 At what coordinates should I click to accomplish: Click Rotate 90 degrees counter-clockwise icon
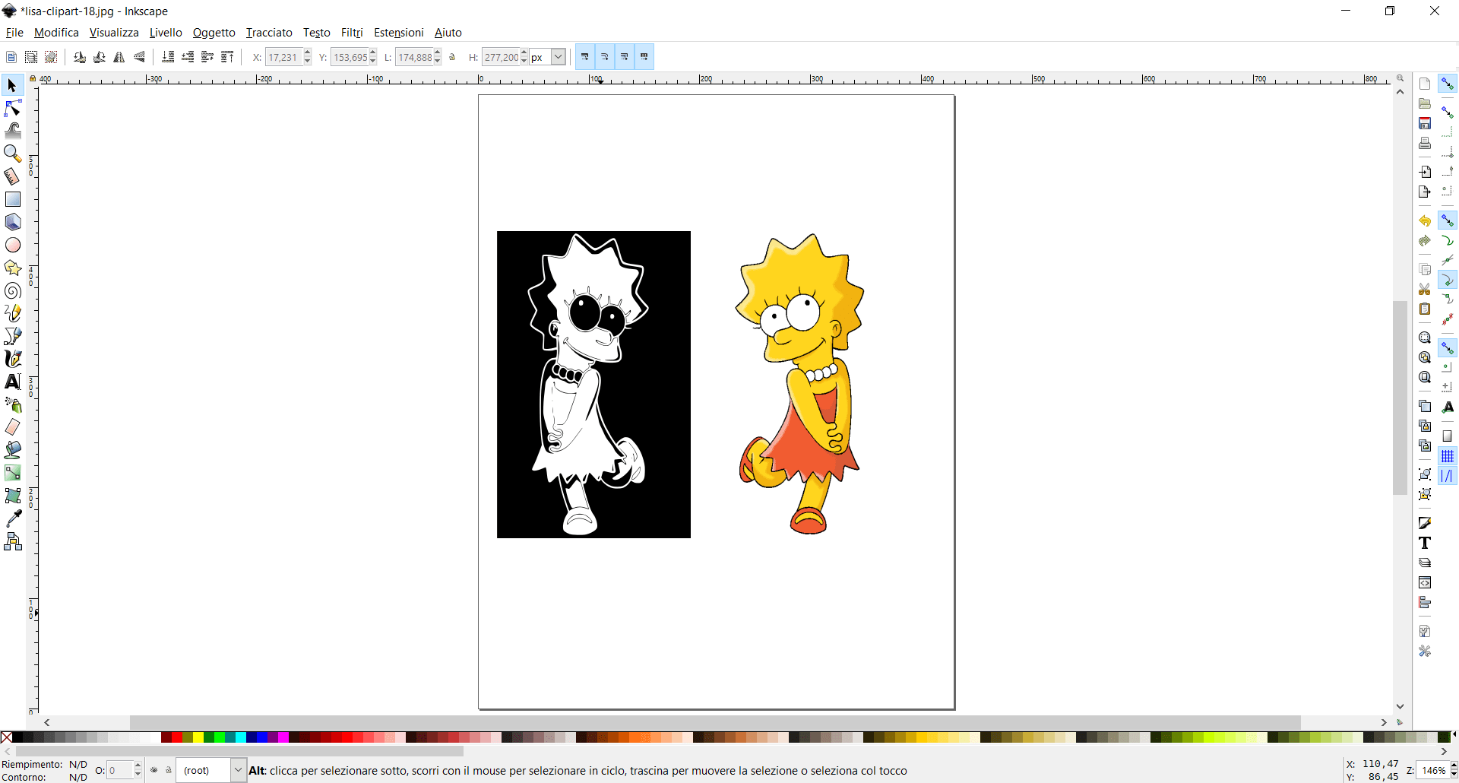[x=80, y=57]
